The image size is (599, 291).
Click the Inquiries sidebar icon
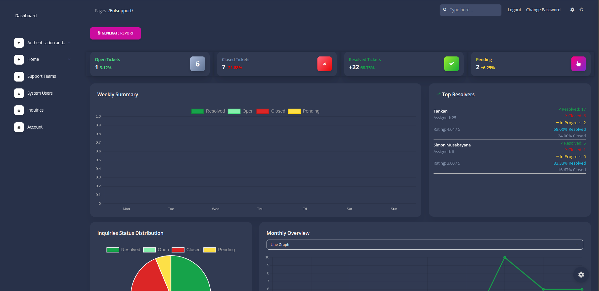[x=19, y=110]
